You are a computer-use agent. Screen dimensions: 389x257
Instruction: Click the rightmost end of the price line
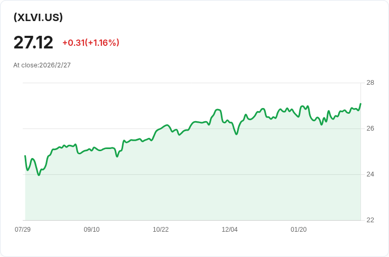(x=360, y=104)
